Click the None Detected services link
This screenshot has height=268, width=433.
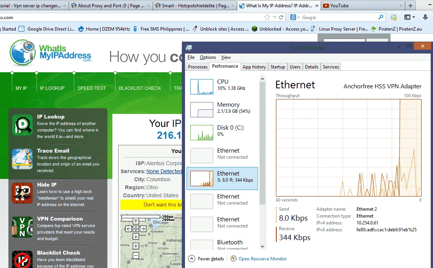click(x=164, y=171)
